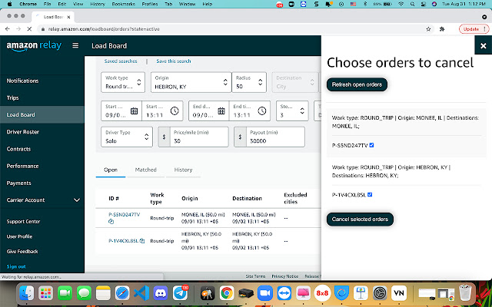Open the Work type dropdown
Viewport: 492px width, 307px height.
point(123,82)
